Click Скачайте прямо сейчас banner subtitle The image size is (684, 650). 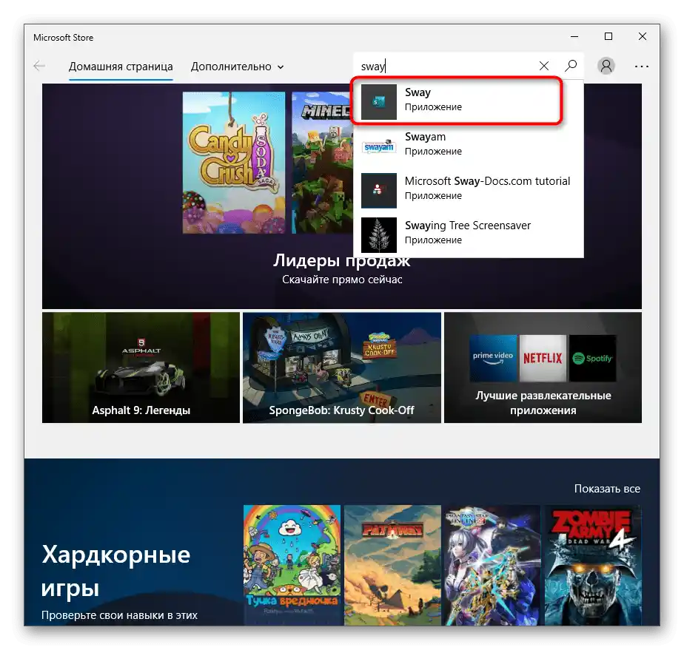click(x=342, y=280)
